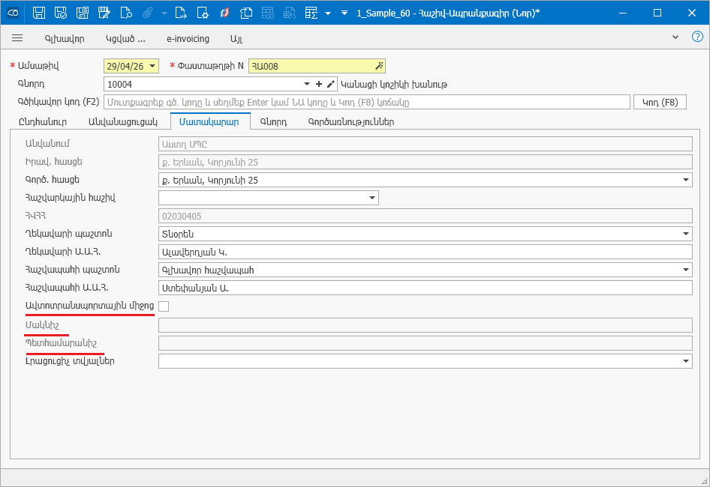Open the Կցված ... menu
The height and width of the screenshot is (487, 710).
[125, 39]
